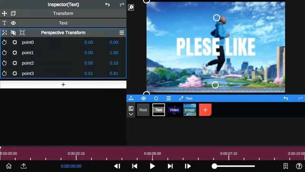Click the Perspective Transform effect wand icon
The image size is (305, 172).
click(x=4, y=32)
